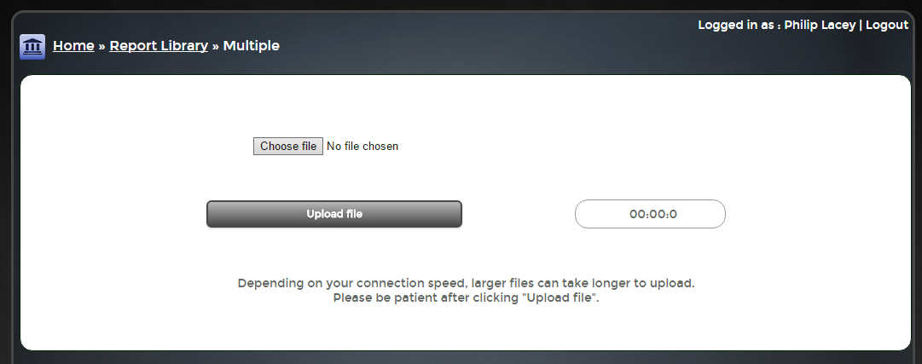Go to Home via breadcrumb link
Viewport: 922px width, 364px height.
coord(73,46)
